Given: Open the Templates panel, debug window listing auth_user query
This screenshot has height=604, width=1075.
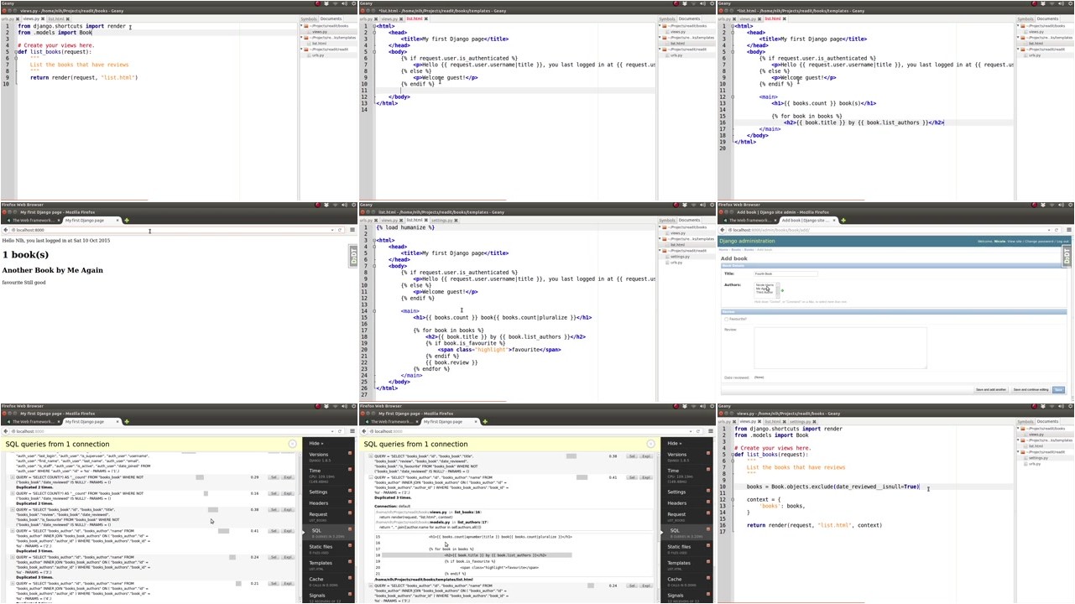Looking at the screenshot, I should coord(321,563).
